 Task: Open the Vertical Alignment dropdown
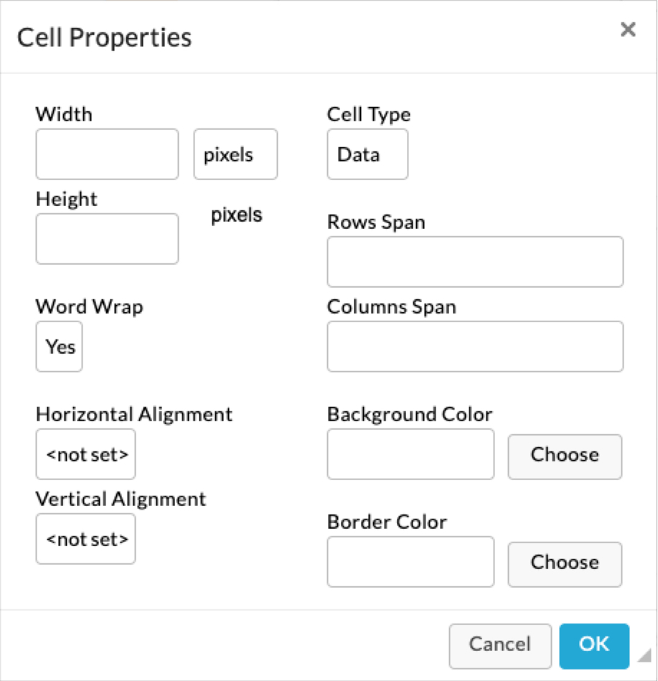(x=85, y=539)
